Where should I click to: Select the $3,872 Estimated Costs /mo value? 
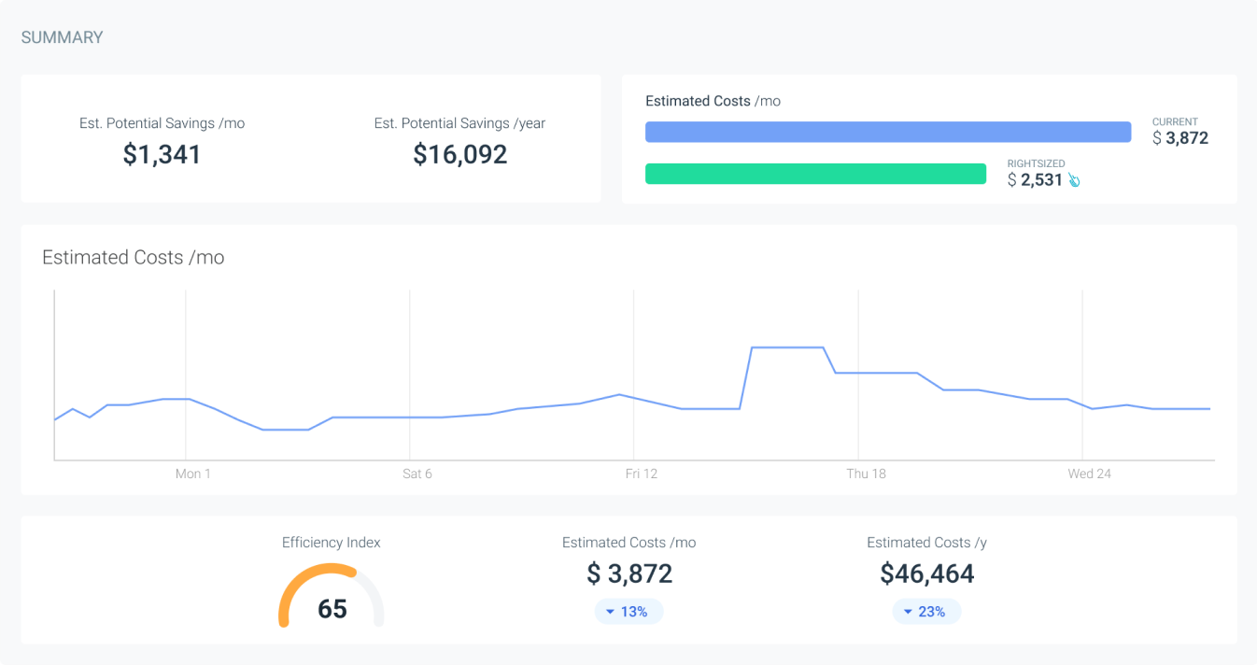pos(628,573)
